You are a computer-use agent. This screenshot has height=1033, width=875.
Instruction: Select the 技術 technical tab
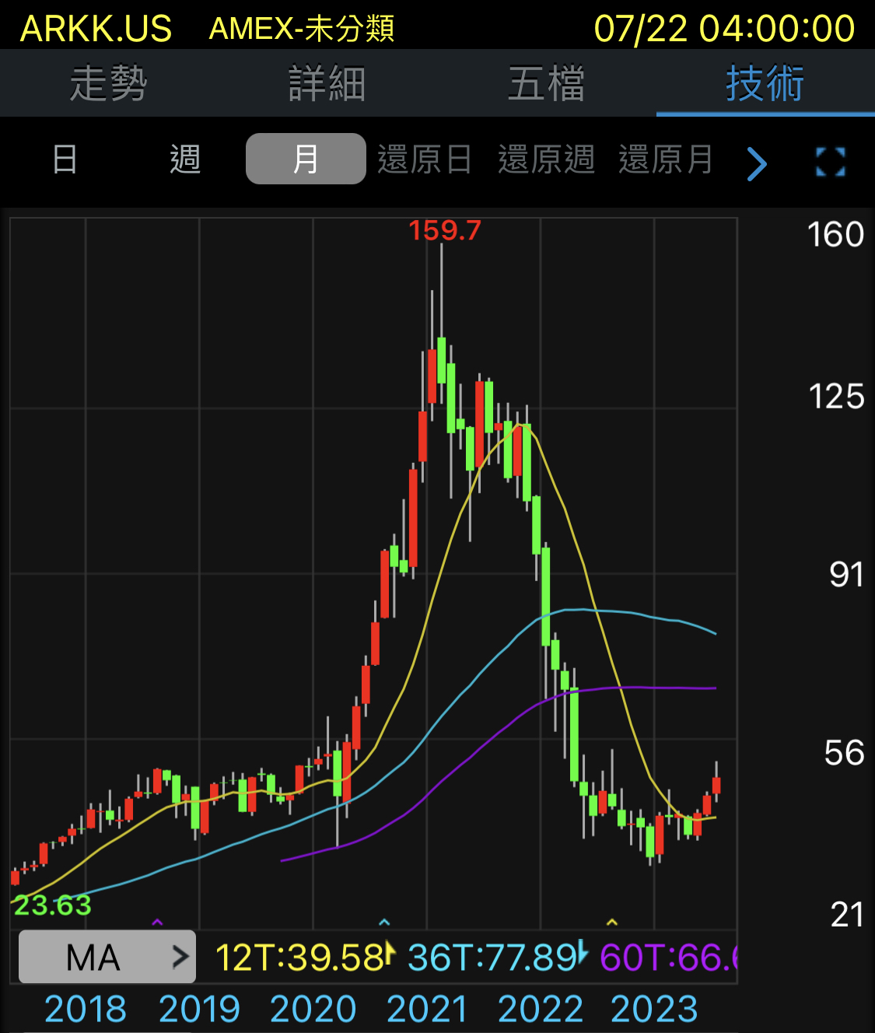[765, 83]
